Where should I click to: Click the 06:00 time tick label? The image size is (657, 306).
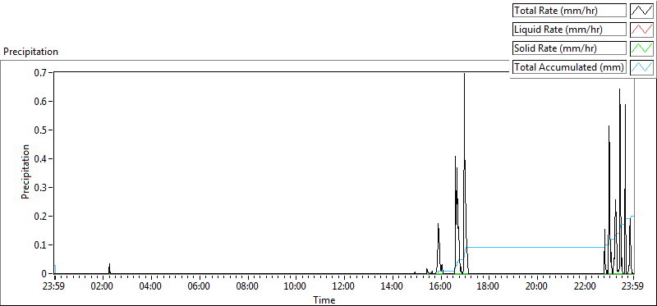(199, 287)
